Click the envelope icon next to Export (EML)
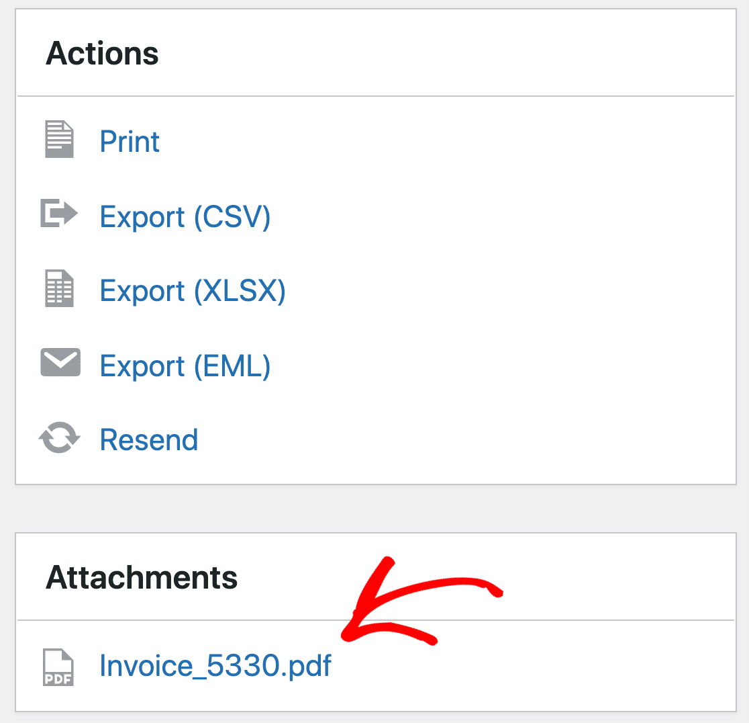Image resolution: width=749 pixels, height=723 pixels. (x=59, y=363)
